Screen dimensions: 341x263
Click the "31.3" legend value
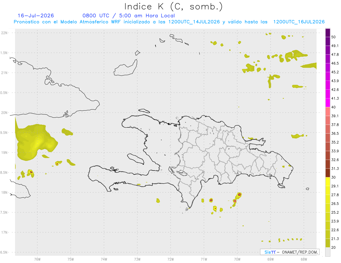tap(335, 169)
